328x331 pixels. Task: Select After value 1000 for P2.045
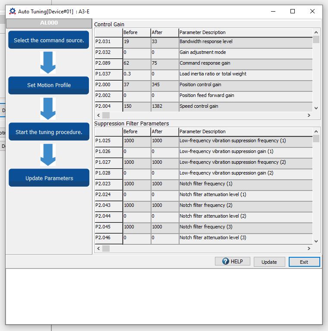coord(164,228)
